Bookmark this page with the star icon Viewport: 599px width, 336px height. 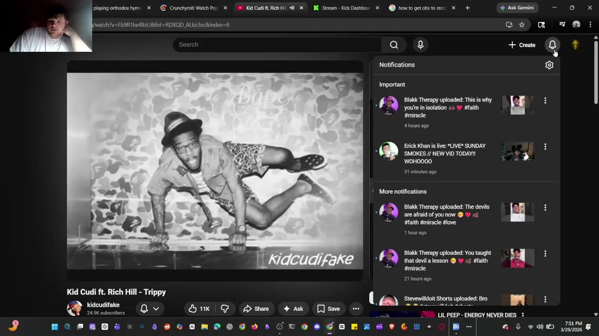522,25
